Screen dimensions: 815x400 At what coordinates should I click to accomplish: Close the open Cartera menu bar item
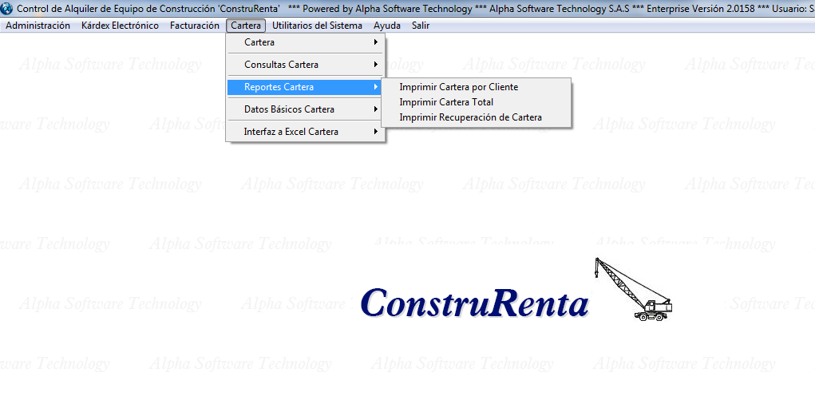click(246, 26)
